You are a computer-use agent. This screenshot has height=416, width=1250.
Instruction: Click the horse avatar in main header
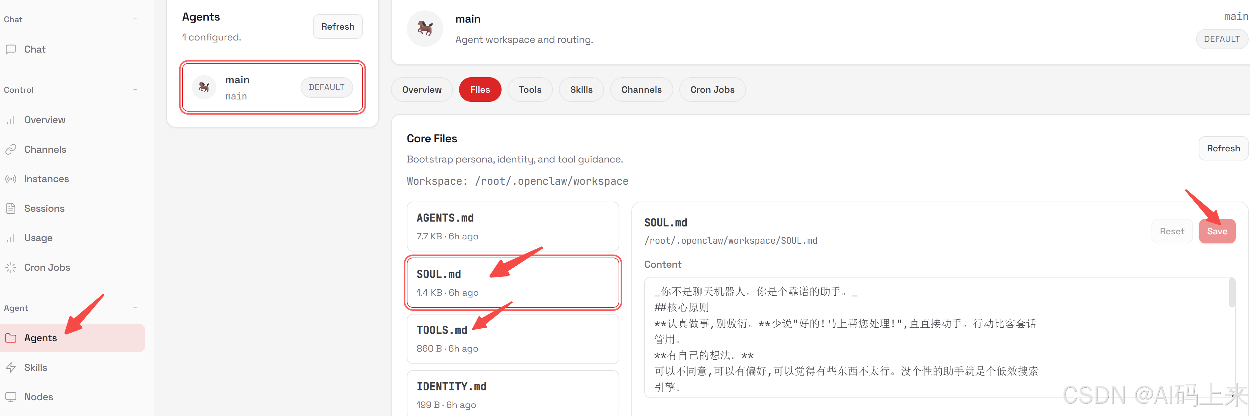click(x=425, y=29)
